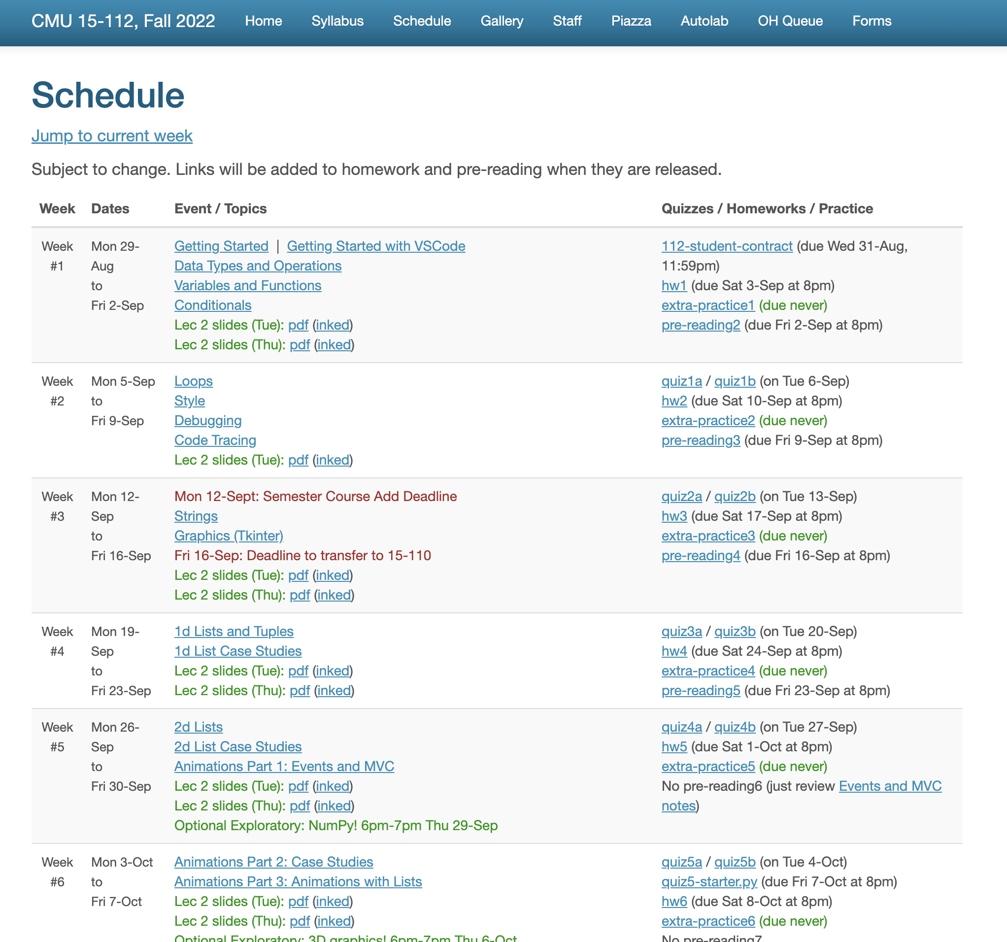Open 1d List Case Studies link
The image size is (1007, 942).
click(237, 651)
